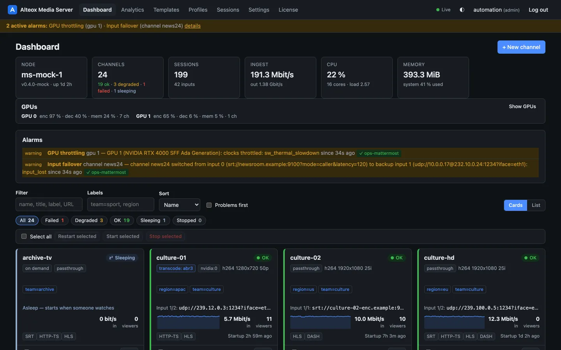
Task: Click the Sessions 199 stat card
Action: [204, 77]
